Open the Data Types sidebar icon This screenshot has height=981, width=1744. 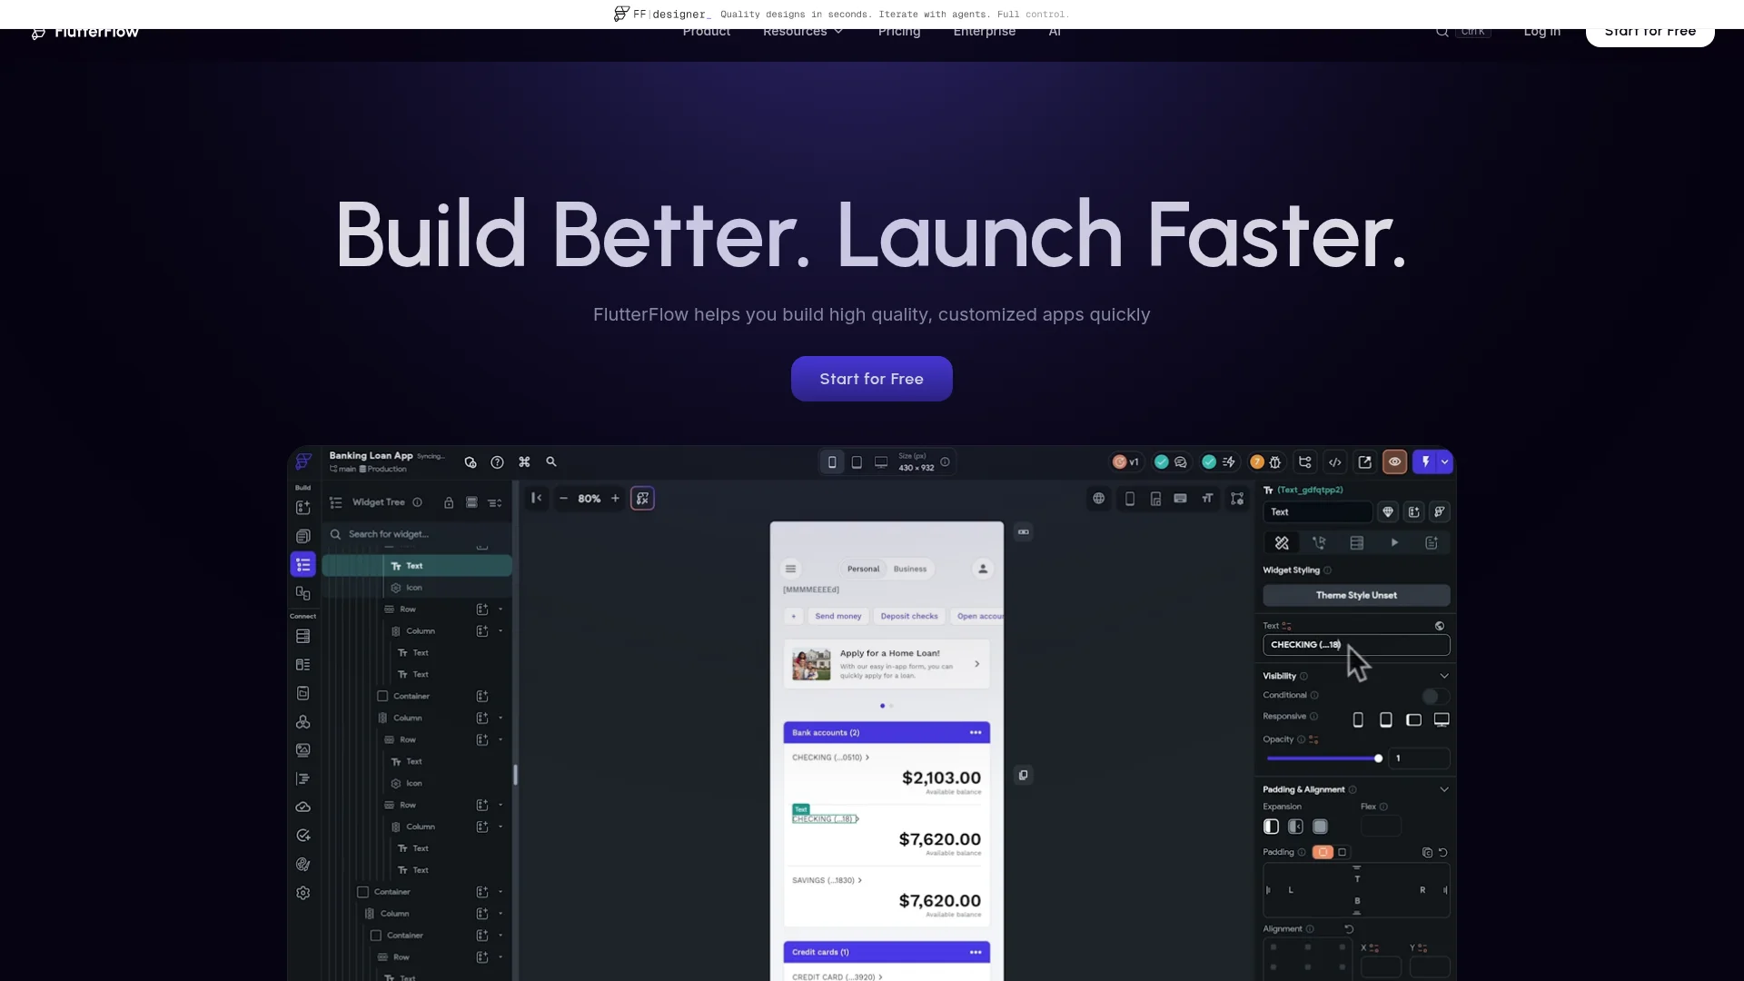303,665
